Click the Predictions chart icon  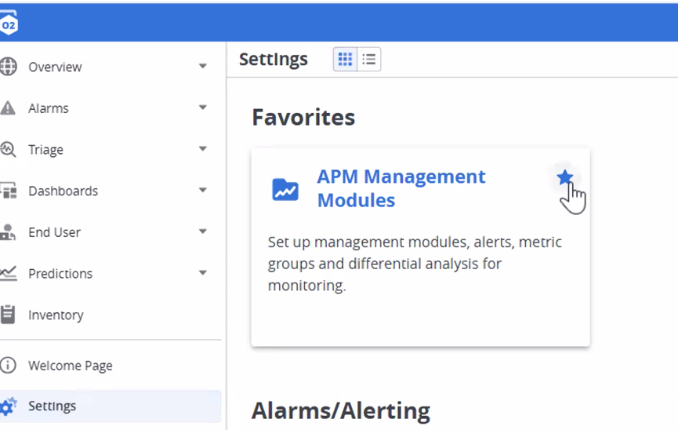pyautogui.click(x=8, y=273)
